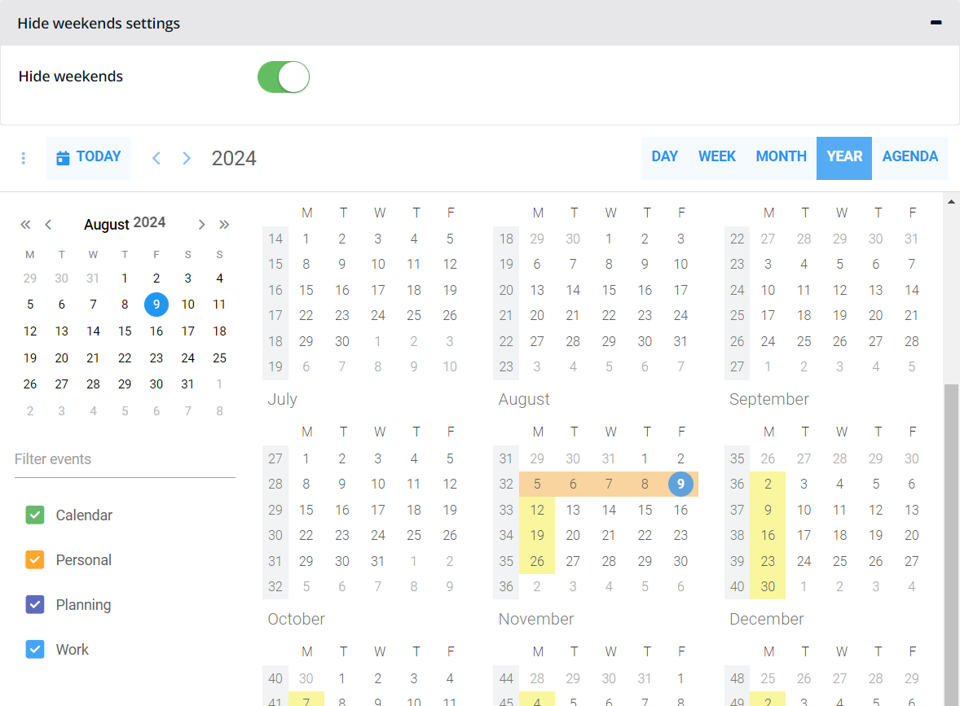
Task: Jump back one year in mini calendar
Action: (25, 224)
